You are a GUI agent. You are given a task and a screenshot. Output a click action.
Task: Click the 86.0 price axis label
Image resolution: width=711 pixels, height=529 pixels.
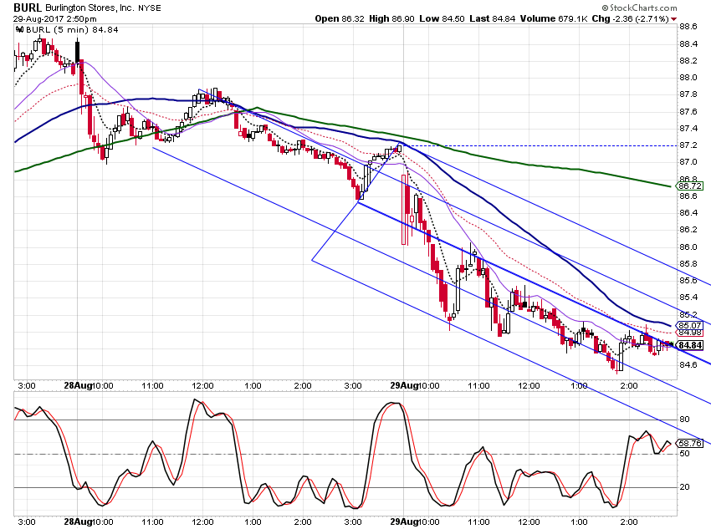coord(688,247)
